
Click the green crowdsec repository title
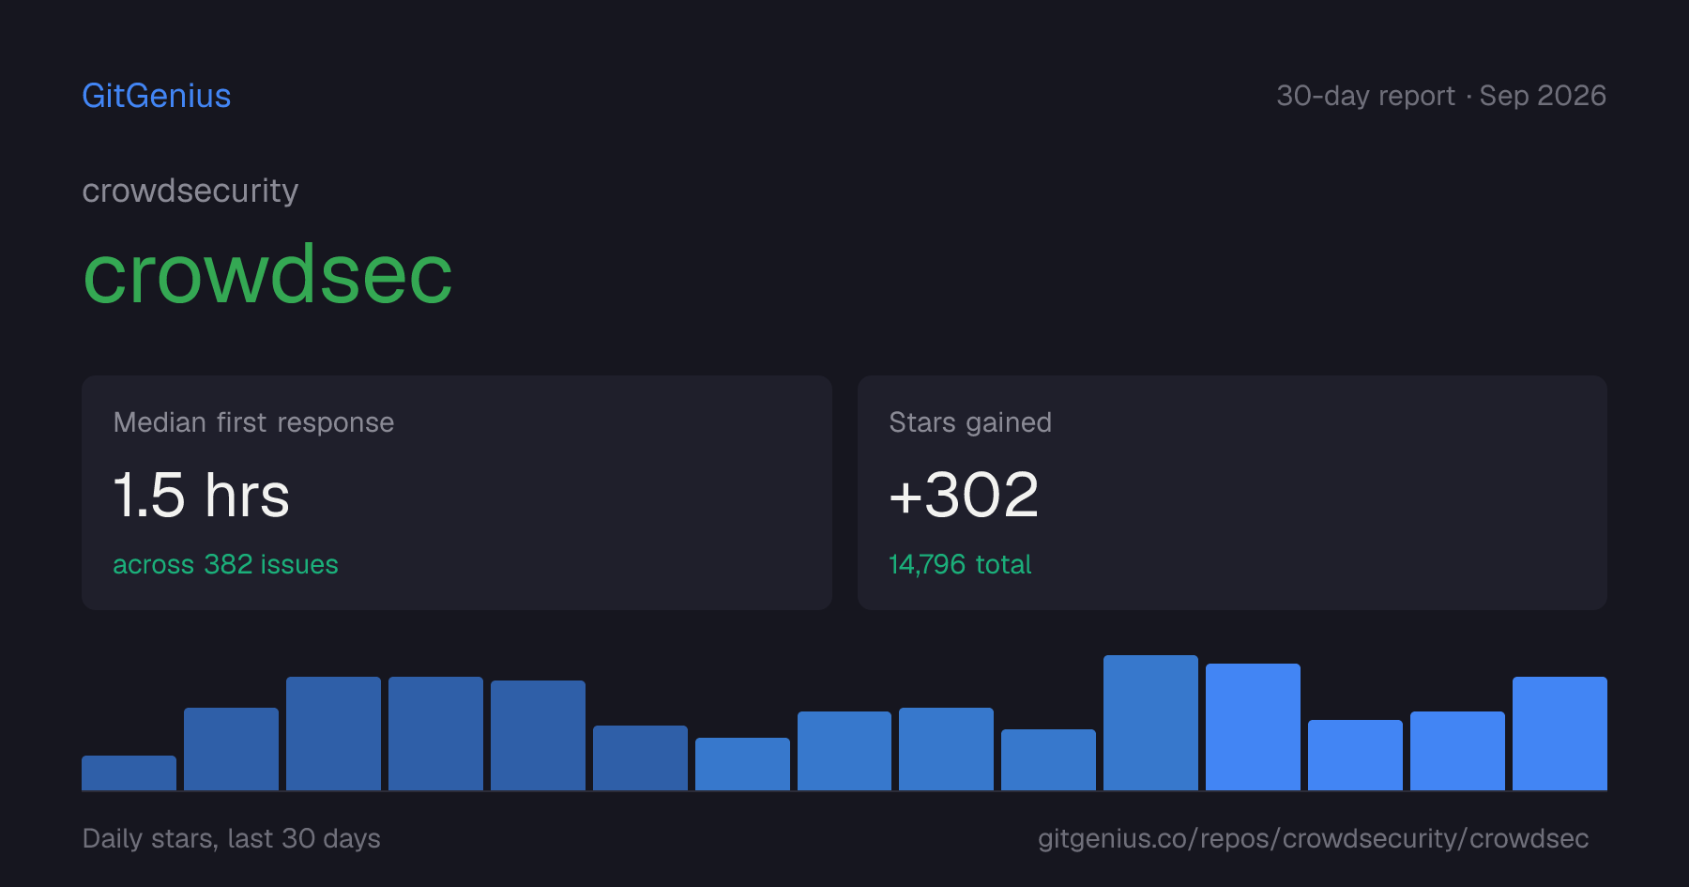point(268,274)
